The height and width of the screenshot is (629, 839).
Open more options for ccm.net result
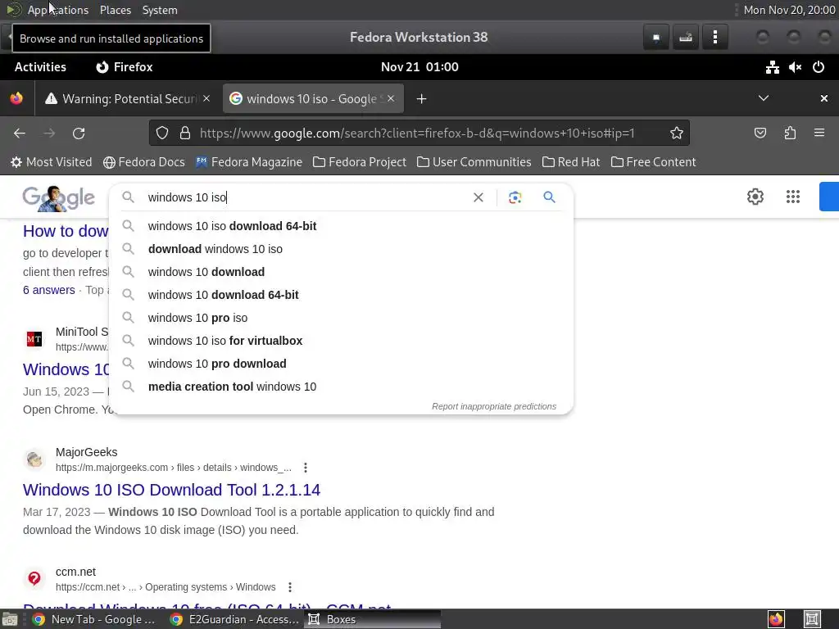[x=290, y=587]
